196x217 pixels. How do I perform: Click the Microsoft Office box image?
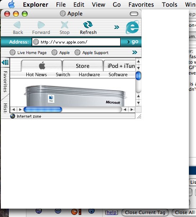click(x=75, y=96)
